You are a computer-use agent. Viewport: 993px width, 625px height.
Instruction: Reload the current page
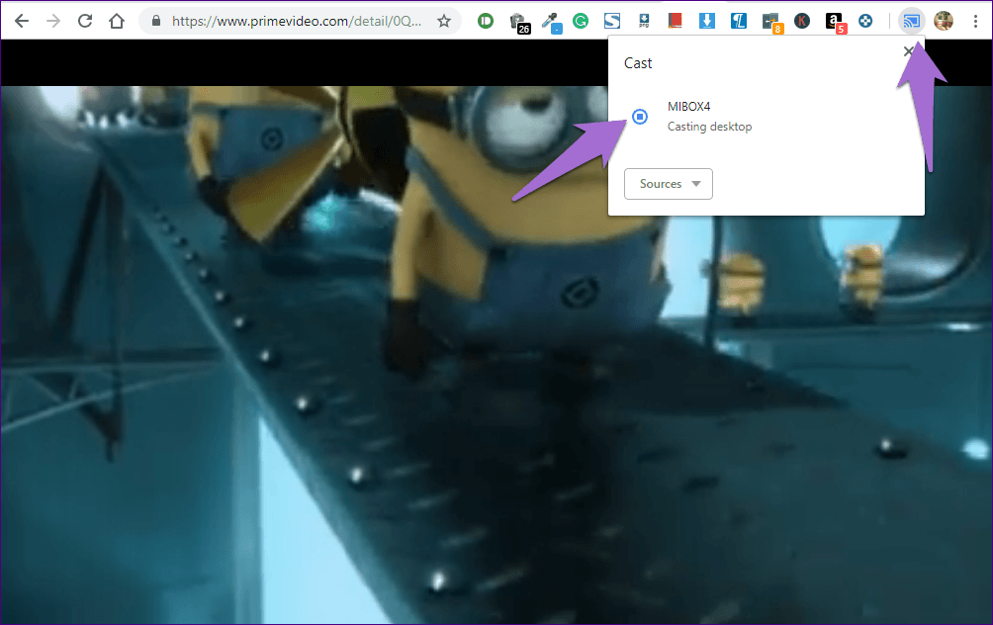pos(85,21)
